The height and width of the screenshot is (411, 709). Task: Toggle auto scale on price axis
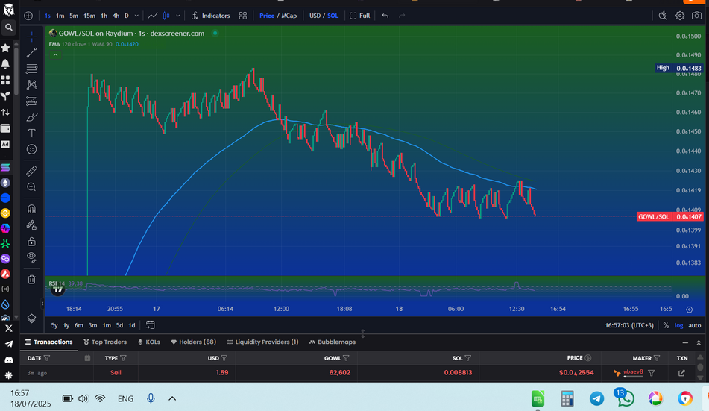(695, 325)
